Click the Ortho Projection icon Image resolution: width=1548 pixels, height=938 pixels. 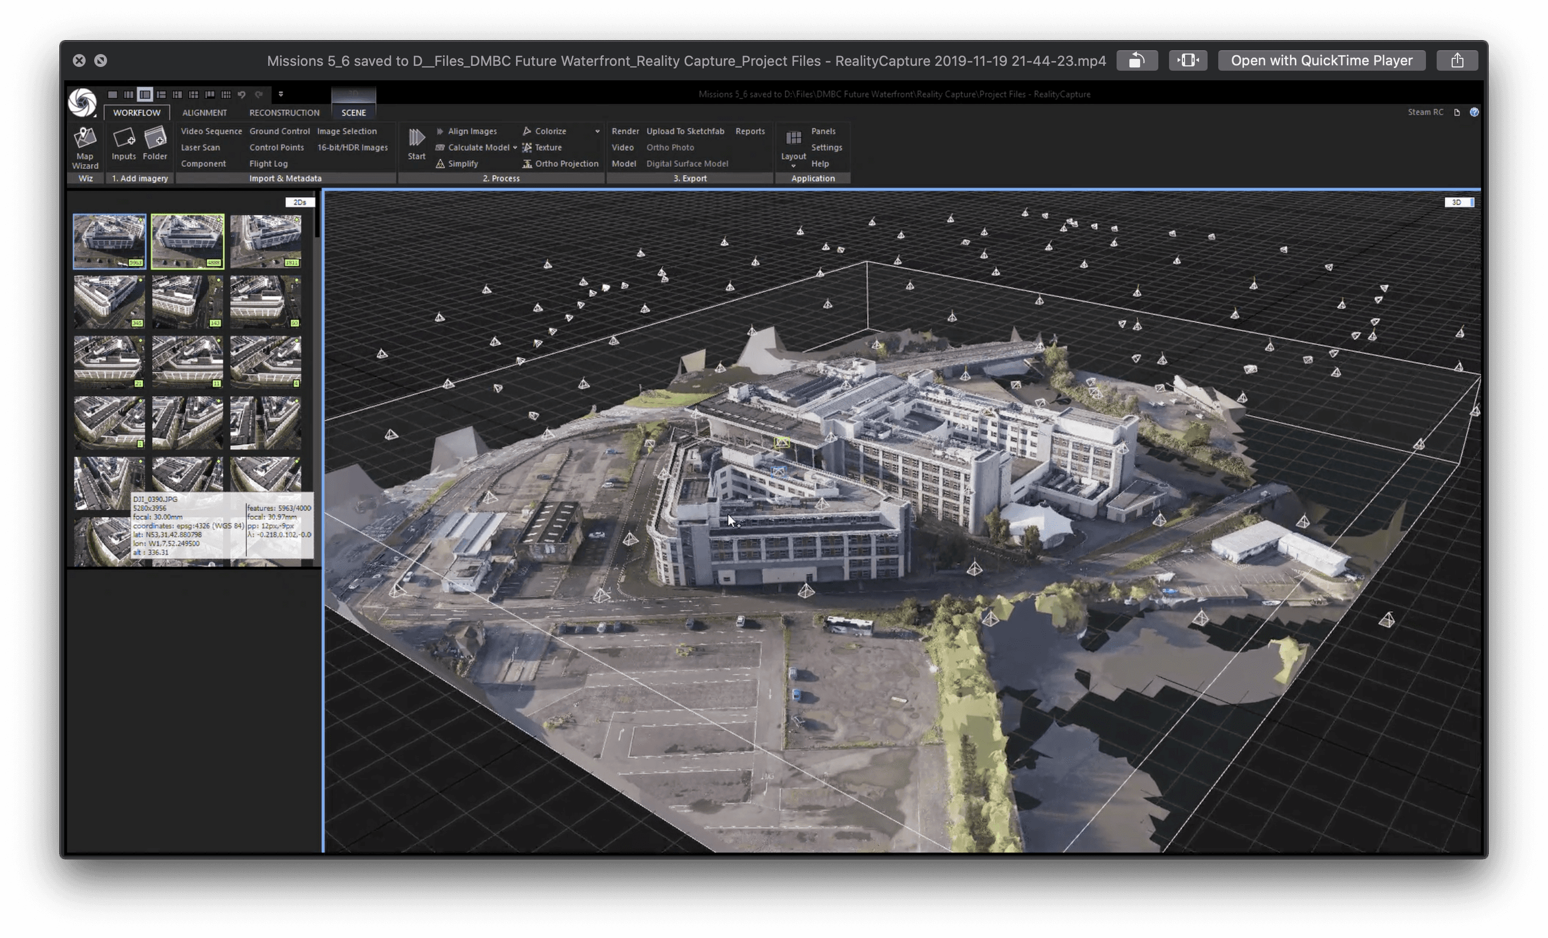pos(527,164)
